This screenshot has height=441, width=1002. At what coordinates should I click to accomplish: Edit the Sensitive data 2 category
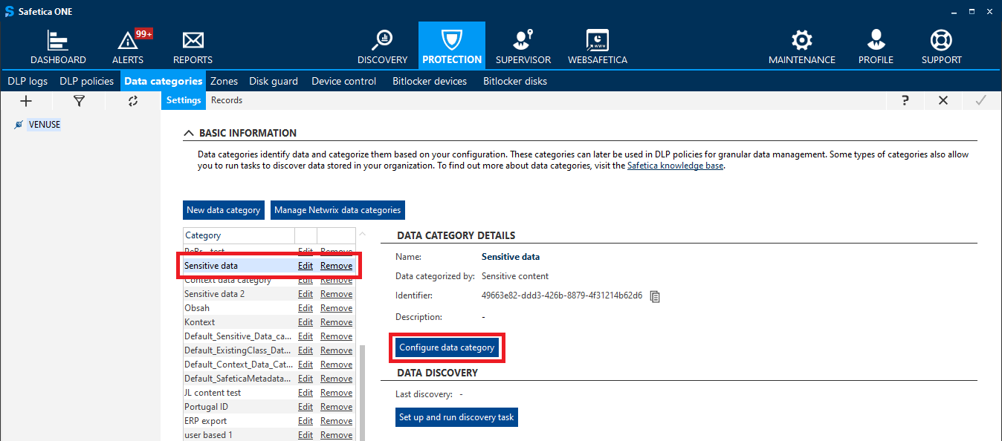pos(306,294)
